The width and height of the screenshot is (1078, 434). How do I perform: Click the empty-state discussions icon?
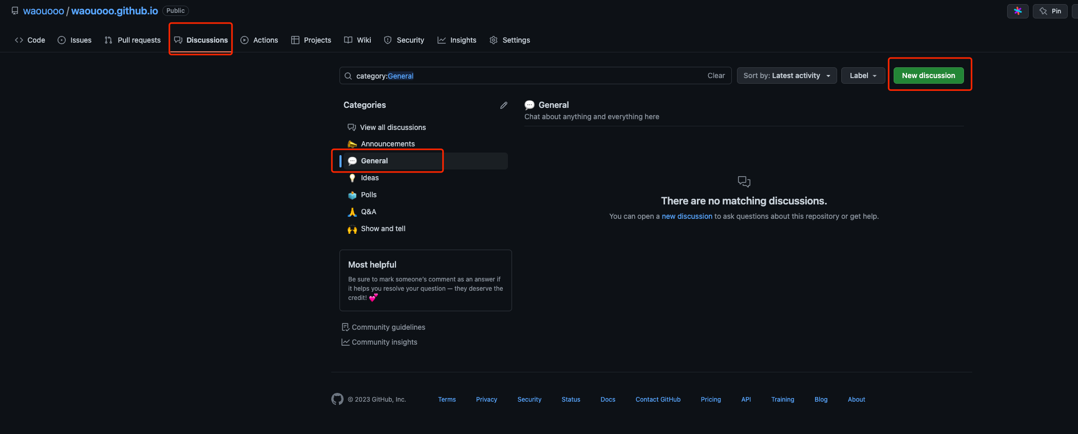(x=744, y=181)
